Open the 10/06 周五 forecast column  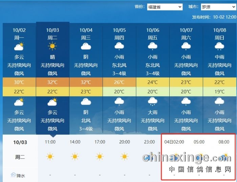153,34
